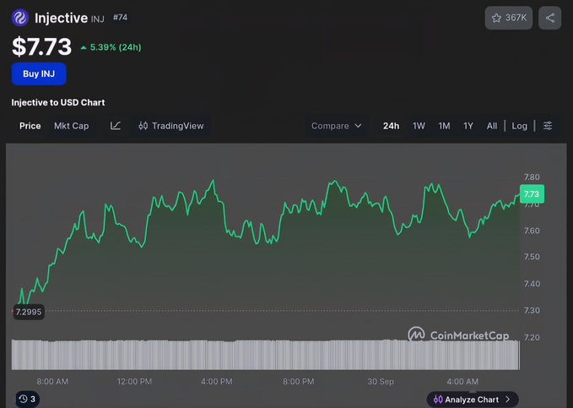Screen dimensions: 573x408
Task: Click the 8:00 PM time axis label
Action: (298, 382)
